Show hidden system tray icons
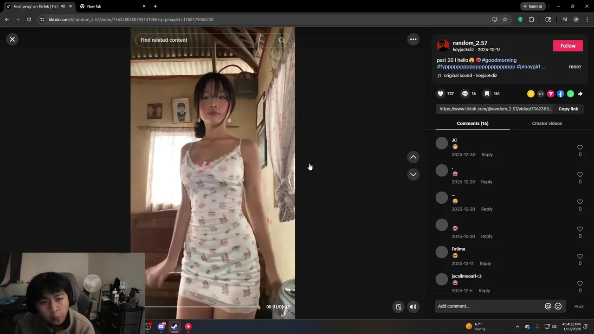 coord(517,327)
